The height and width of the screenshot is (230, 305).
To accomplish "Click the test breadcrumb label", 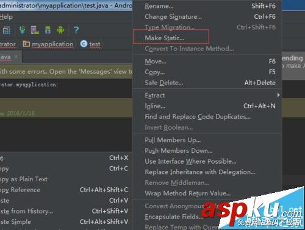I will [x=95, y=44].
